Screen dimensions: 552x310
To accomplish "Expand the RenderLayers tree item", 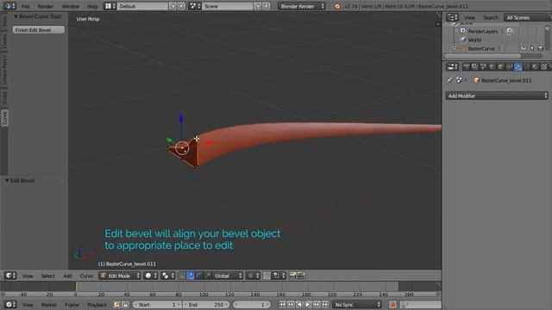I will tap(456, 31).
